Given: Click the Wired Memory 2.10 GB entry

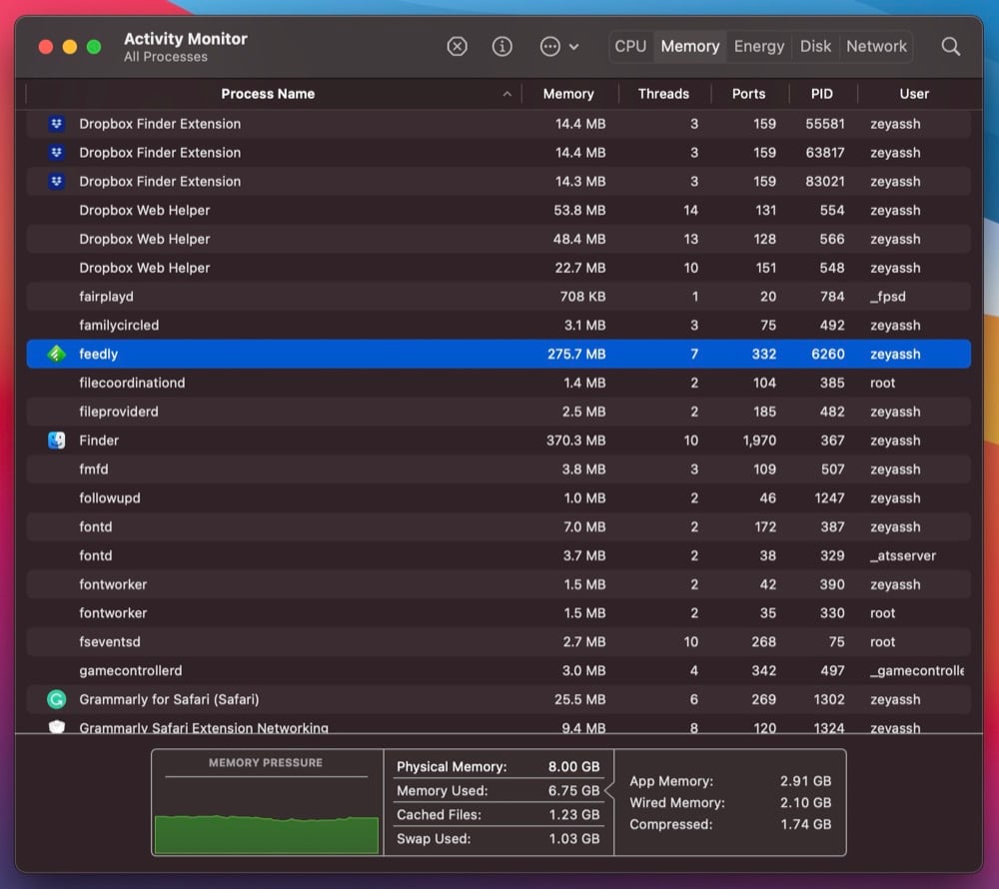Looking at the screenshot, I should coord(730,803).
